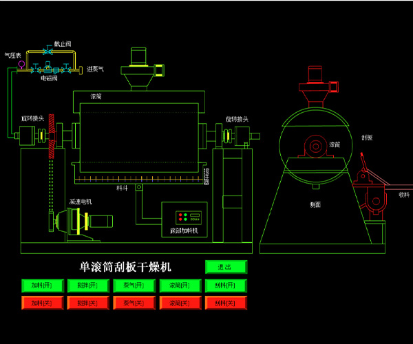Click the 料斗 hopper outlet under drum
The height and width of the screenshot is (344, 413).
tap(138, 188)
